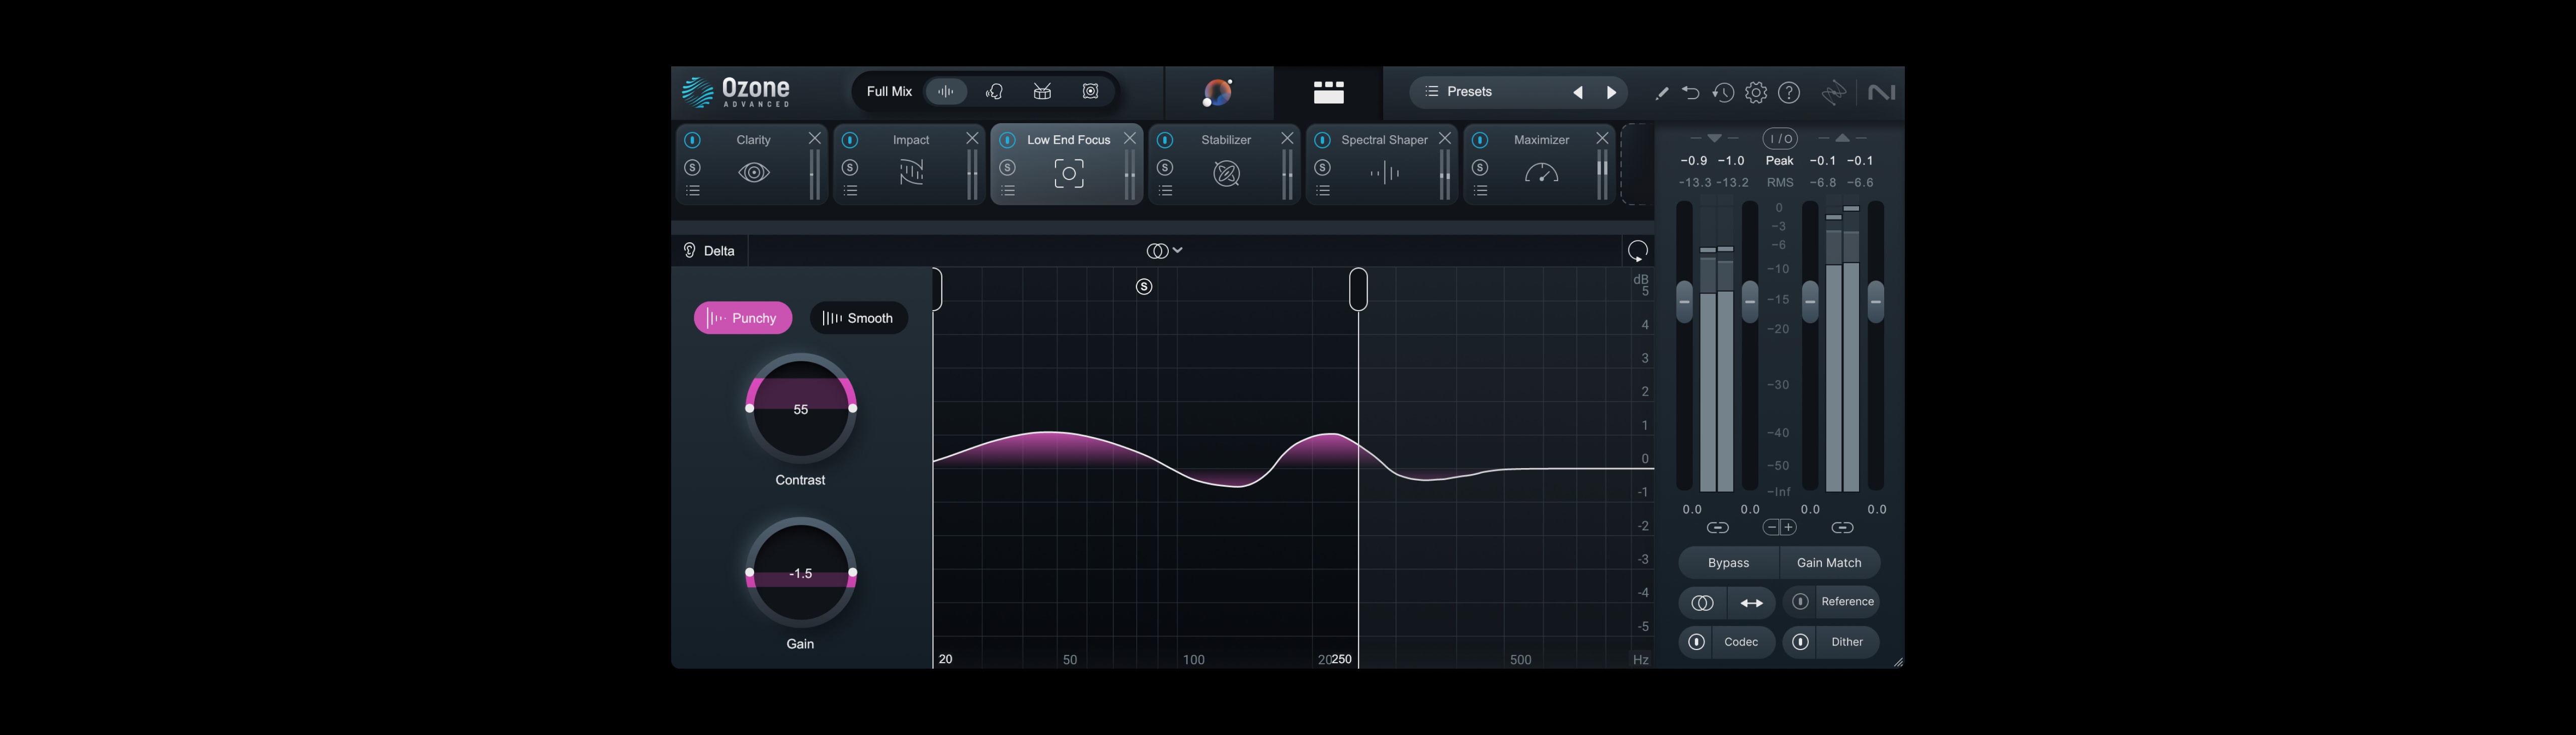Remove the Clarity module with its X
2576x735 pixels.
(x=814, y=138)
